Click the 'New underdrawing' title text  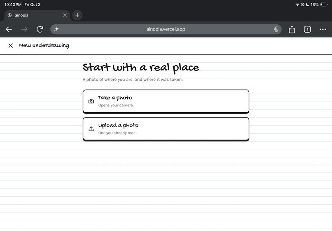(44, 45)
